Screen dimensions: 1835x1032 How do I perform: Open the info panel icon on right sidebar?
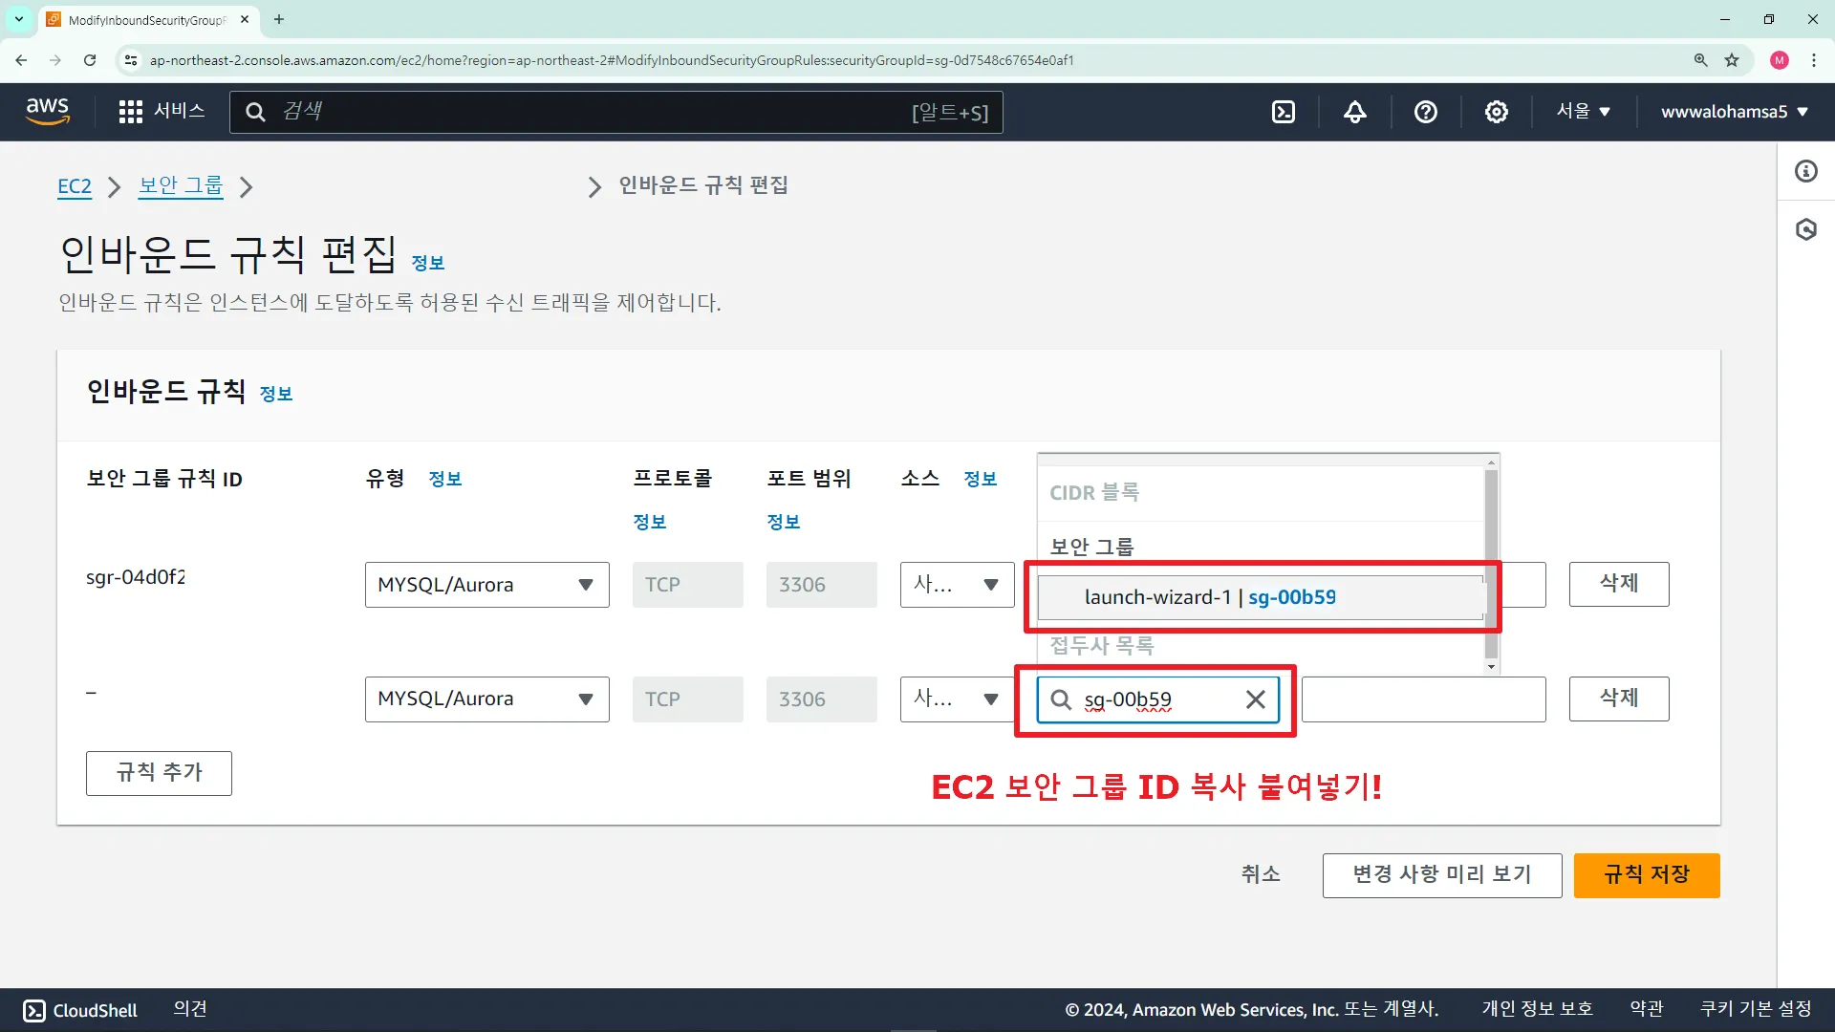click(1805, 171)
